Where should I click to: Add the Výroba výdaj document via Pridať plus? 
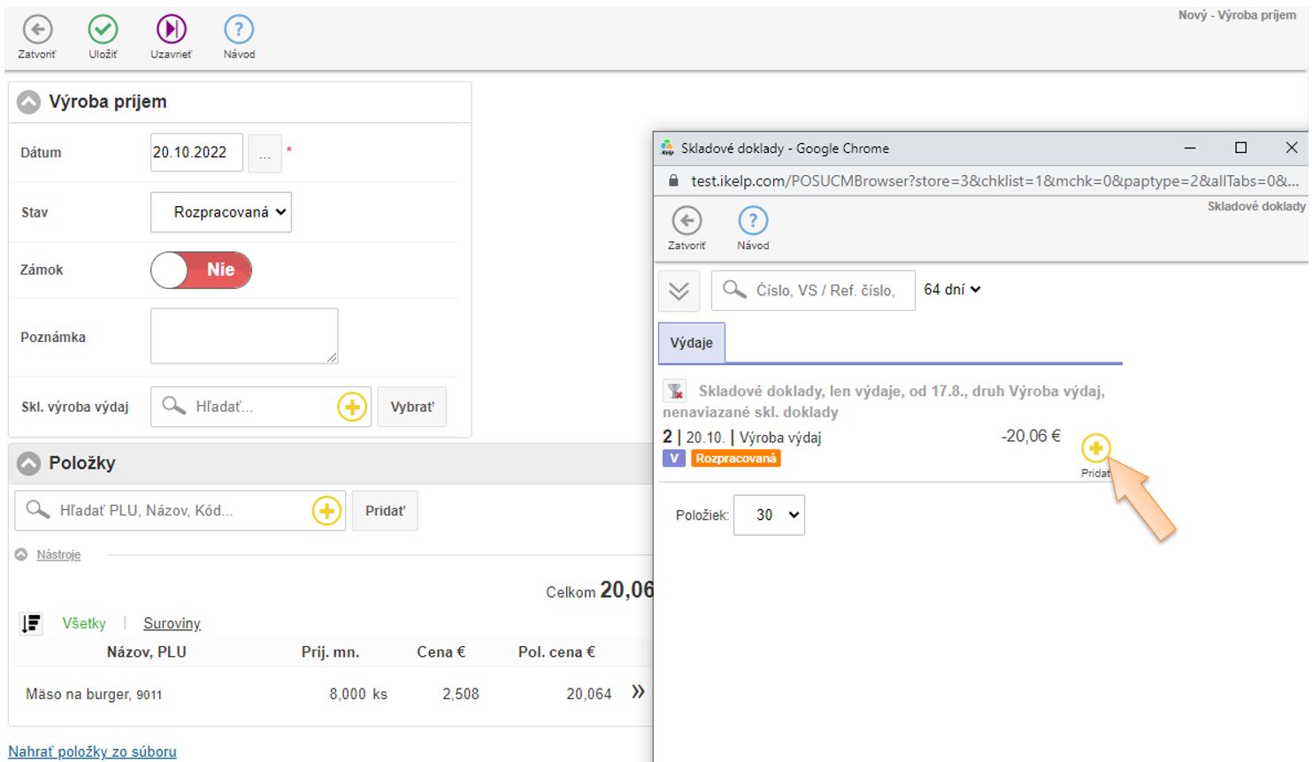[x=1095, y=449]
